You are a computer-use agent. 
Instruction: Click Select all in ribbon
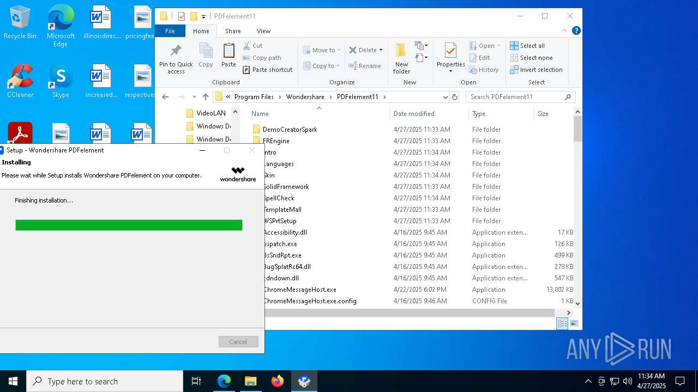(527, 46)
